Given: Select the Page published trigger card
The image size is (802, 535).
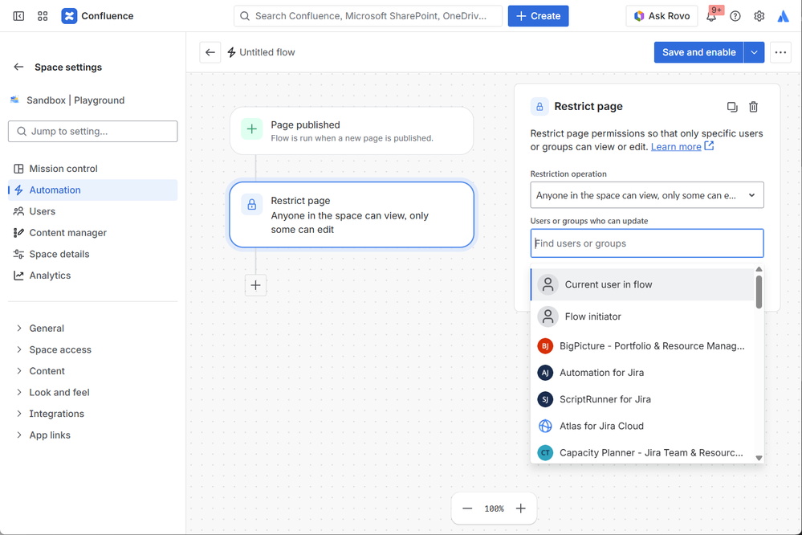Looking at the screenshot, I should 352,131.
